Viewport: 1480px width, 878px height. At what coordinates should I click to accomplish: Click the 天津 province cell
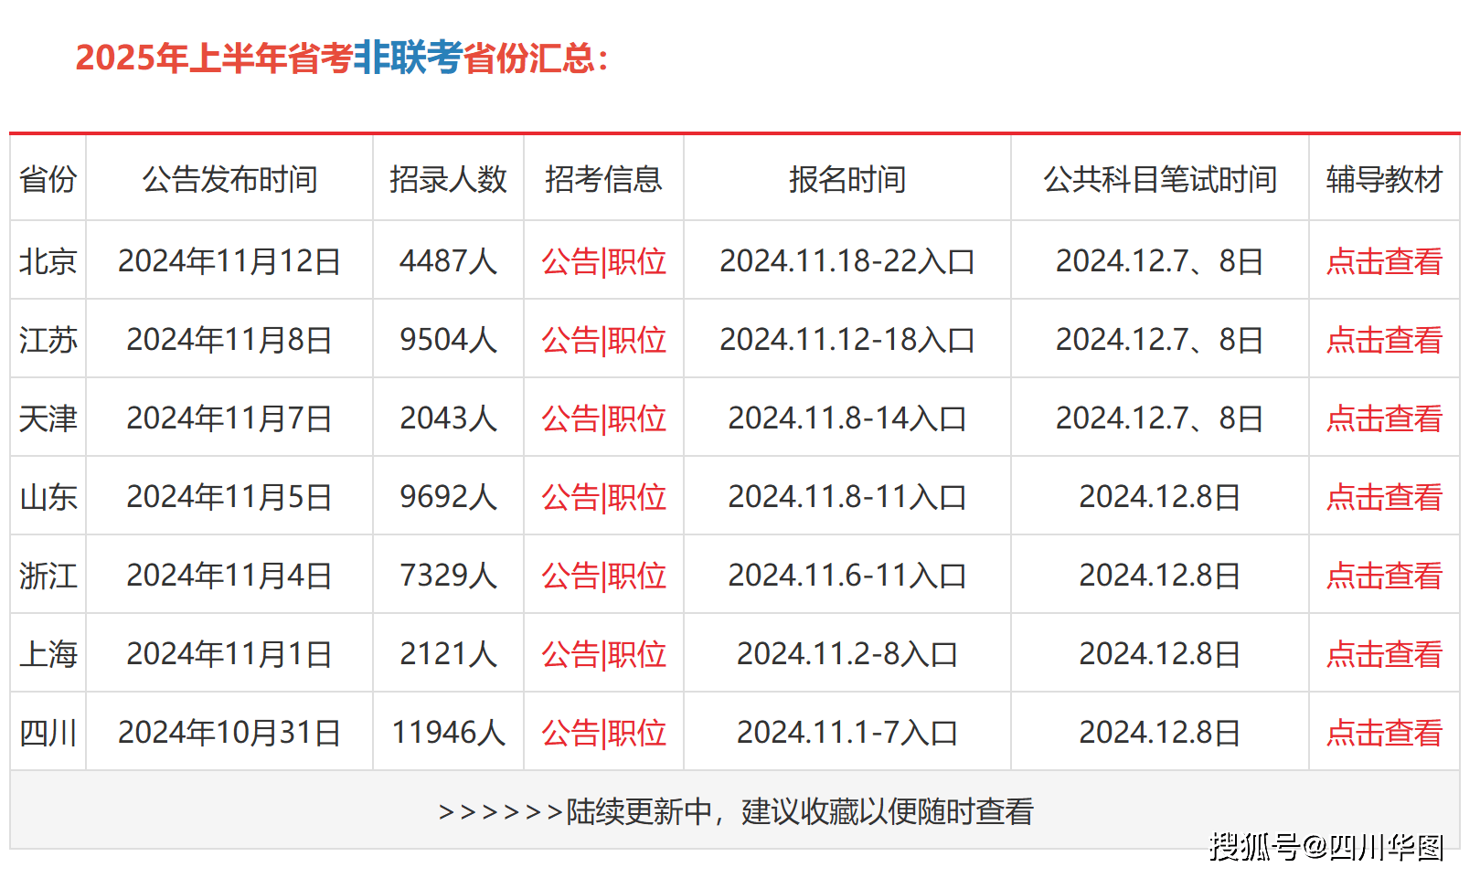48,418
